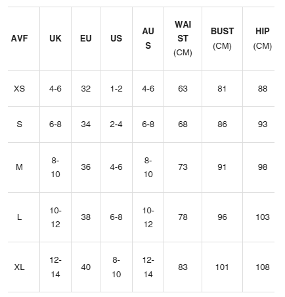Click the AVF column header
Screen dimensions: 285x297
[20, 39]
